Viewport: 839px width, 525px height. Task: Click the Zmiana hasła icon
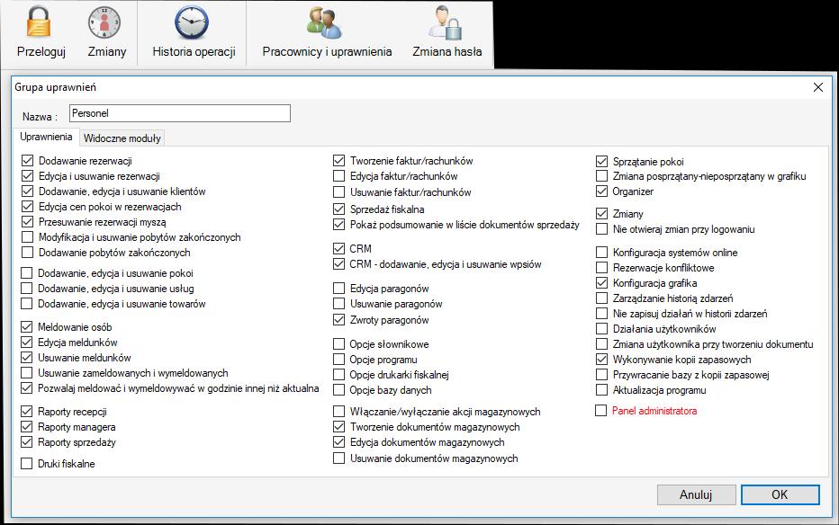(446, 22)
